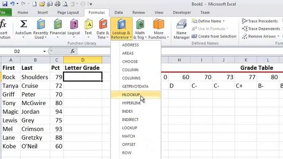
Task: Choose AREAS from the function list
Action: tap(136, 53)
